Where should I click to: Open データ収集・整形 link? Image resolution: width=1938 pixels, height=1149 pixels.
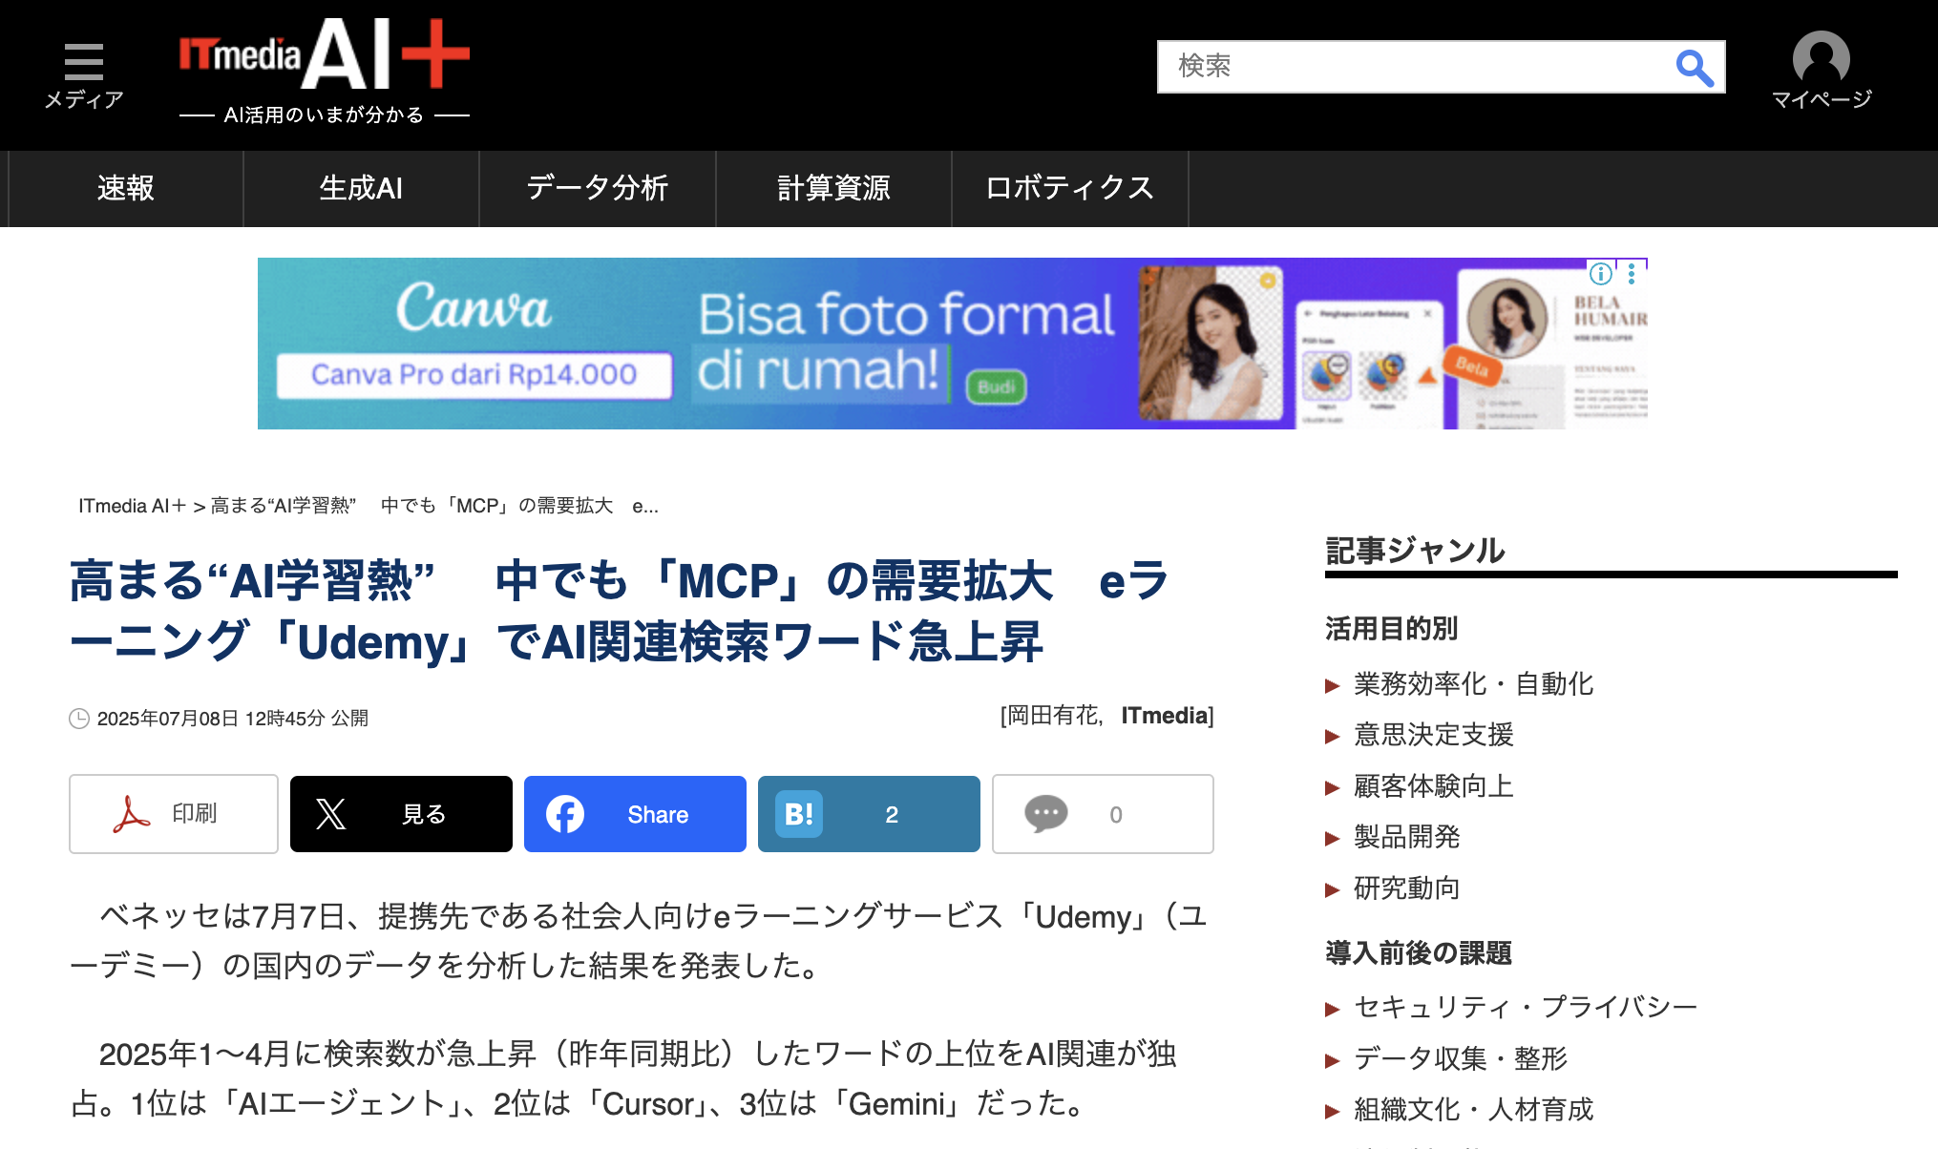coord(1460,1058)
